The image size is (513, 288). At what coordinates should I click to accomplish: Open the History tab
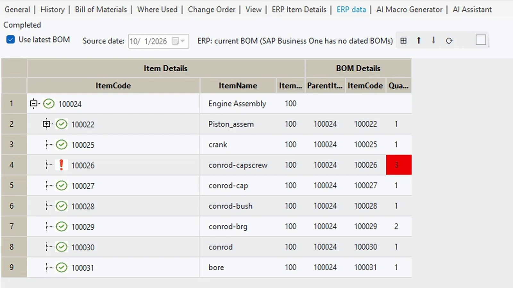pos(53,10)
